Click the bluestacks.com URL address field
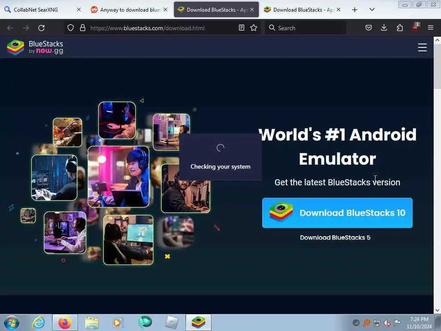This screenshot has height=331, width=441. tap(162, 28)
